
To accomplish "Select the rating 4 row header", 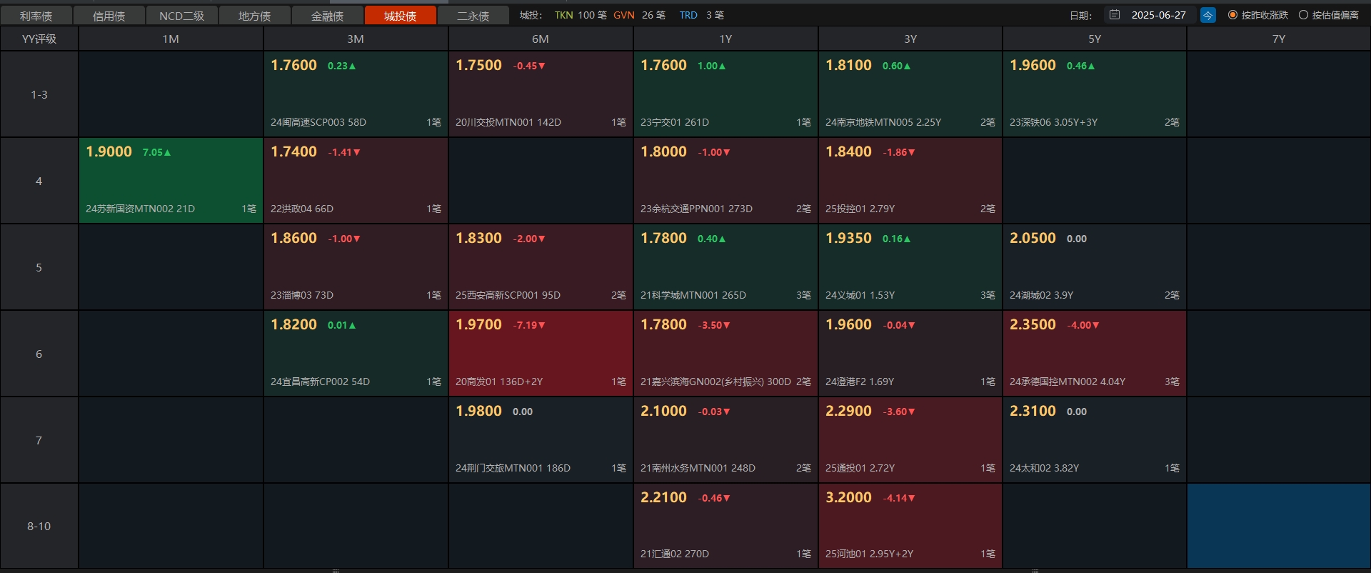I will point(39,181).
